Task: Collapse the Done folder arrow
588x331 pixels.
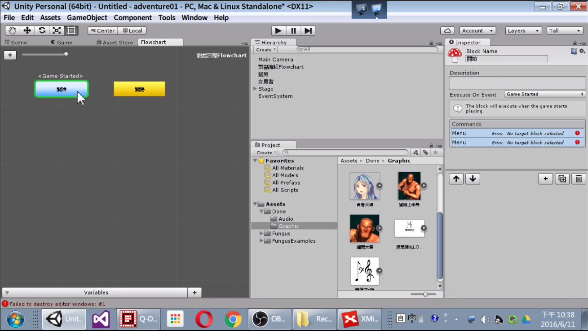Action: (261, 212)
